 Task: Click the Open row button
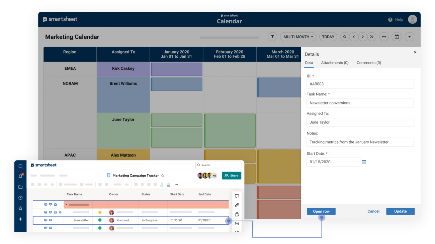(x=321, y=211)
